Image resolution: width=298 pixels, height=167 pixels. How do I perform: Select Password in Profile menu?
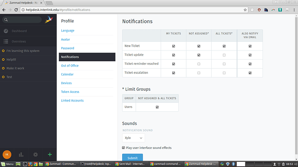tap(67, 48)
